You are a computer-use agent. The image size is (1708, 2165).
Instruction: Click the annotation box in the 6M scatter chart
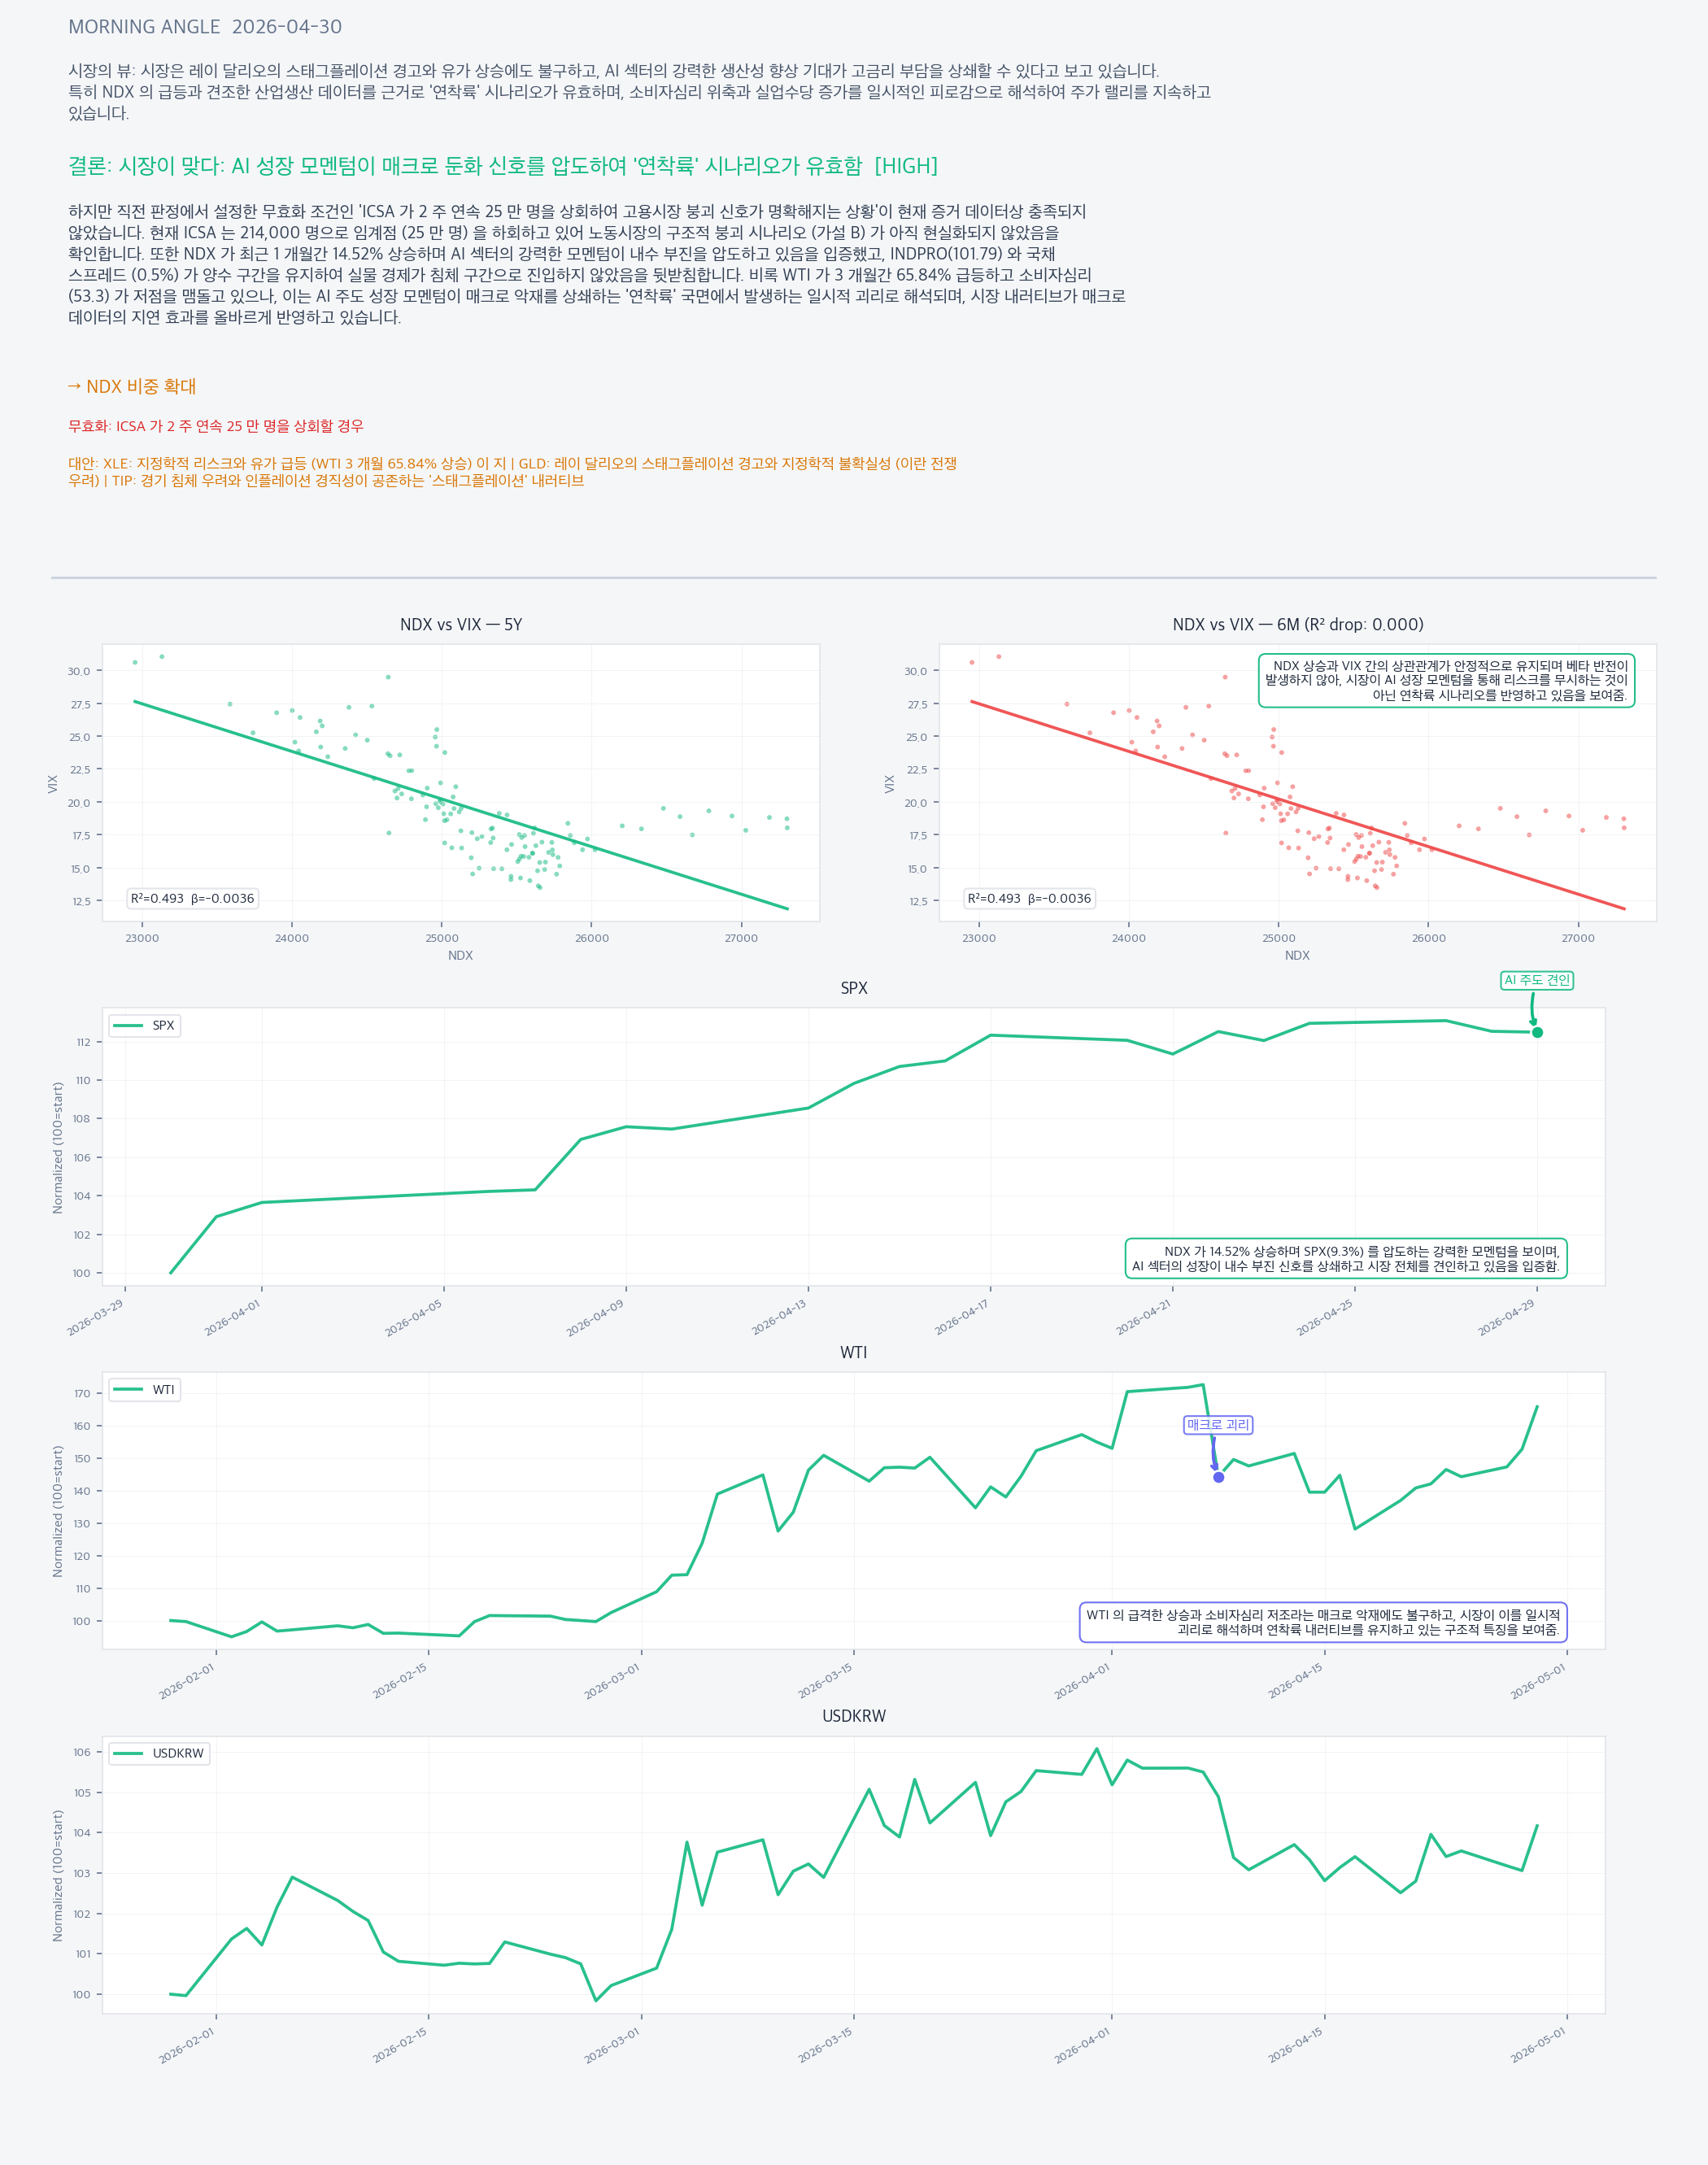coord(1446,680)
